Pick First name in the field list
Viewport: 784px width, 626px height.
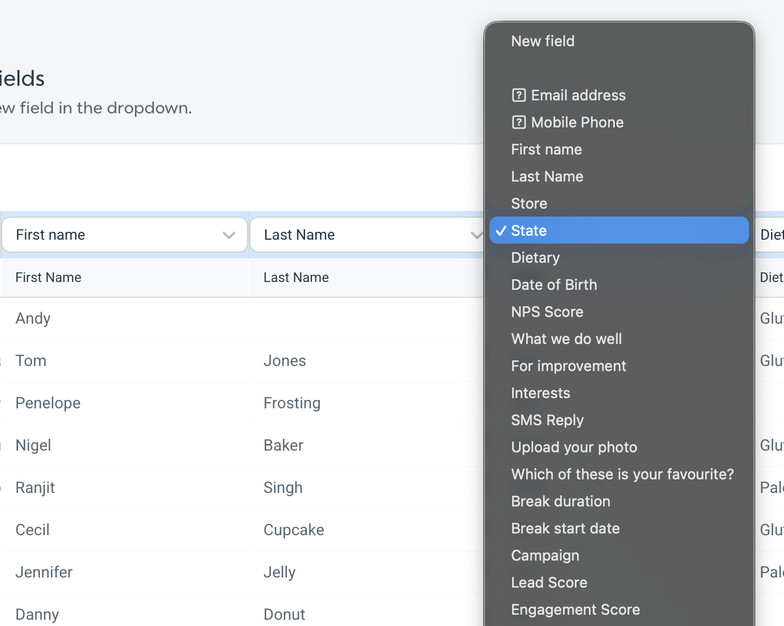(x=619, y=149)
